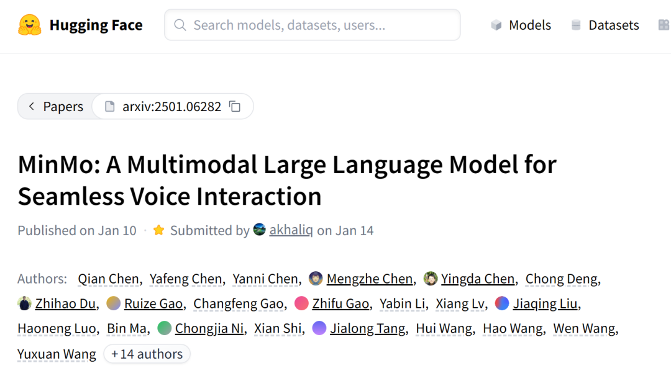Screen dimensions: 671x386
Task: Click Jiaqing Liu's red-blue avatar circle
Action: (502, 303)
